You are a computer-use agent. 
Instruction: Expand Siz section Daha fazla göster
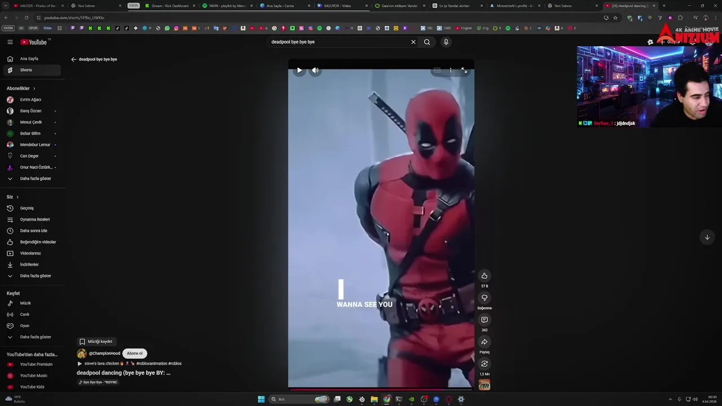point(32,276)
